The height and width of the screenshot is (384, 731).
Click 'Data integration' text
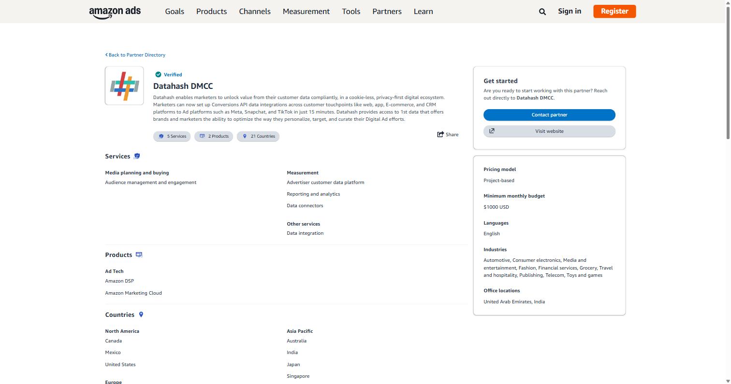(305, 233)
